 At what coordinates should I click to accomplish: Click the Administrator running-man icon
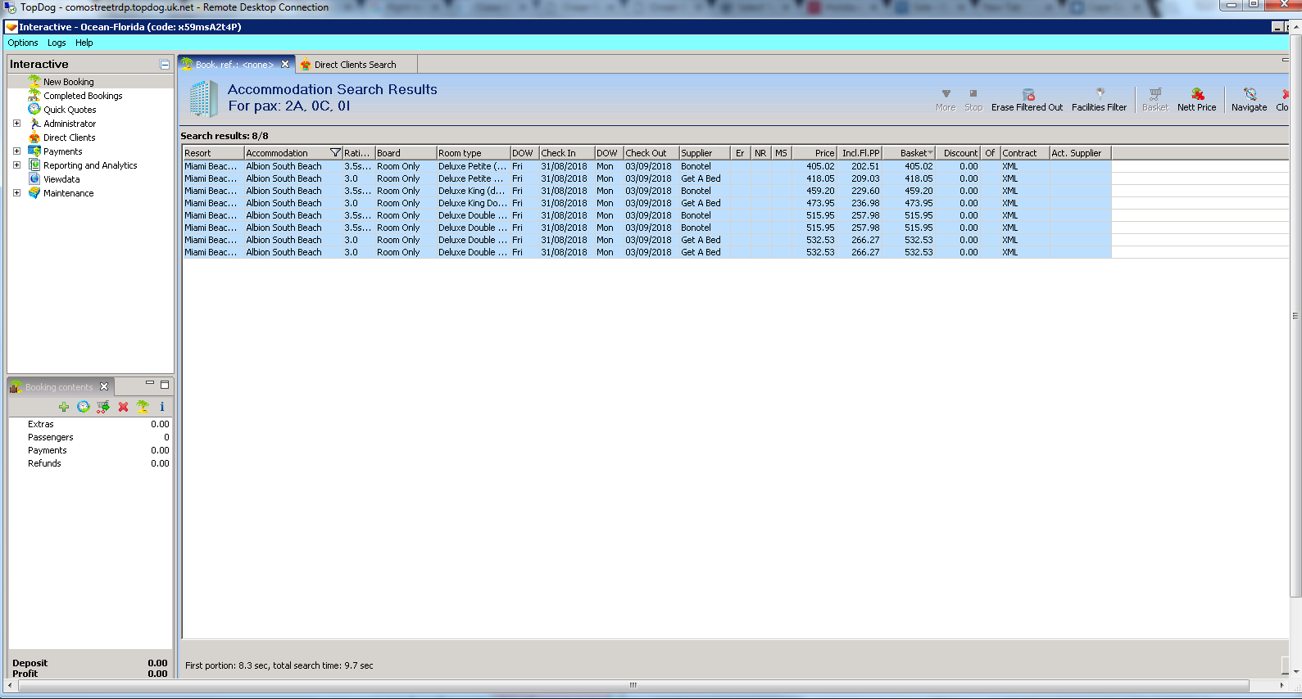click(34, 123)
